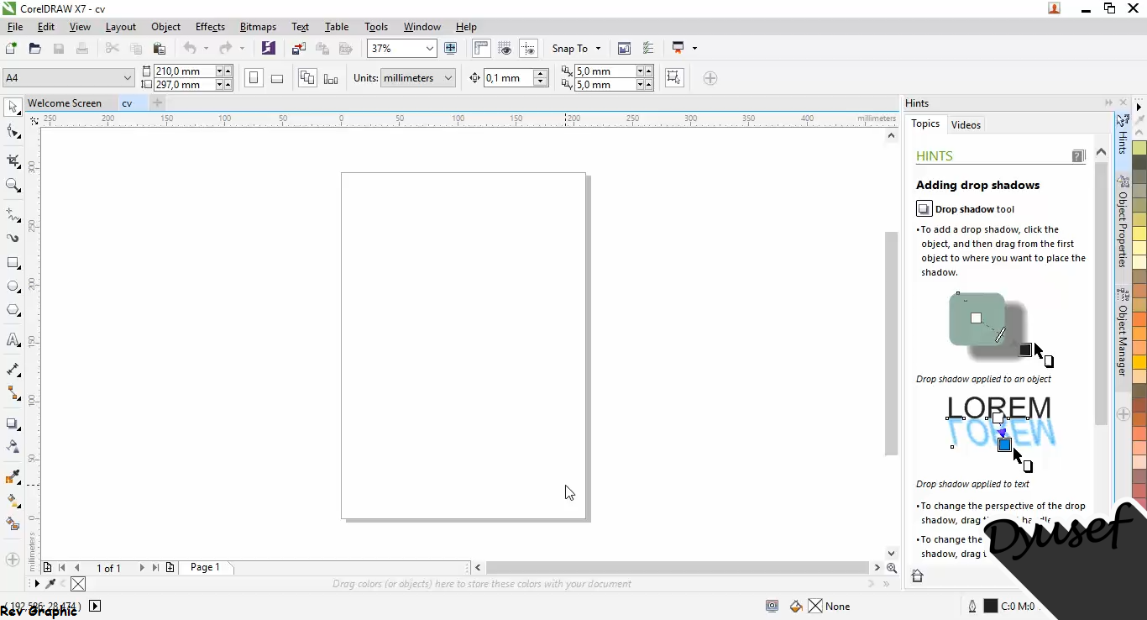
Task: Open the Object Manager docker tab
Action: pyautogui.click(x=1123, y=334)
